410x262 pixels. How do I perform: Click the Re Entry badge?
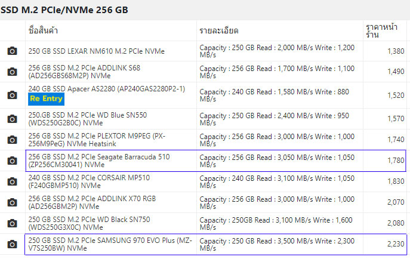[47, 99]
